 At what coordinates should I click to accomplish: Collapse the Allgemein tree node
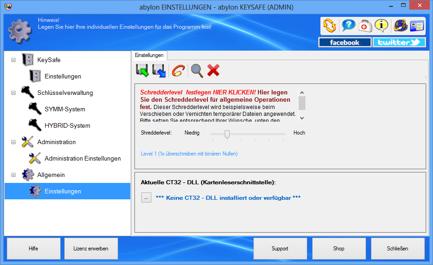point(13,175)
